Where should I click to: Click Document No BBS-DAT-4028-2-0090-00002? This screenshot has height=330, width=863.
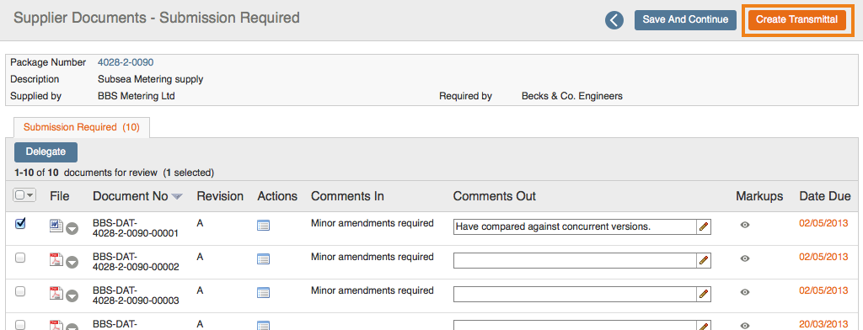136,262
